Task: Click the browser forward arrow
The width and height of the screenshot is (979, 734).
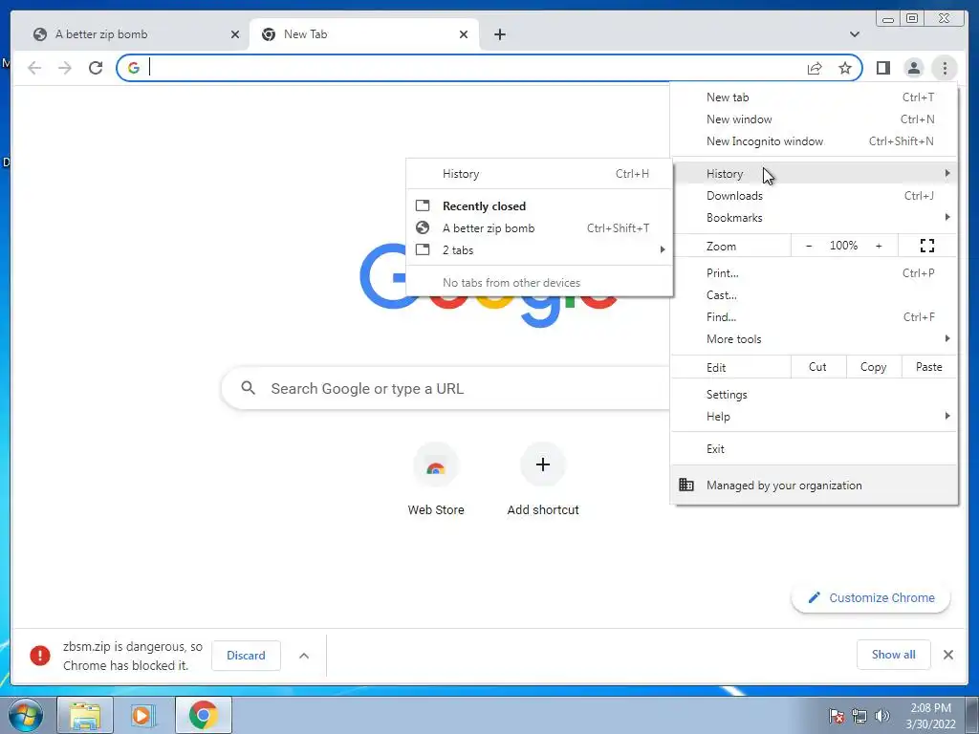Action: click(x=65, y=68)
